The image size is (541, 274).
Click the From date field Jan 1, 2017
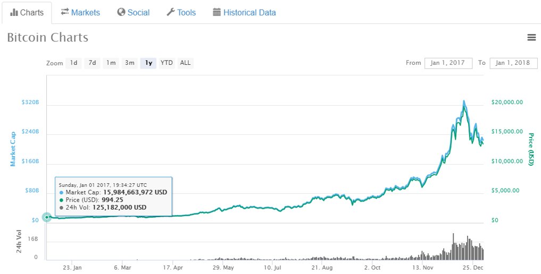click(x=448, y=63)
